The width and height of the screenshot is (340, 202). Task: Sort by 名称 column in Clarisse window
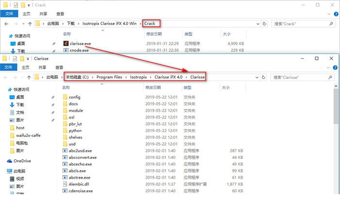(66, 87)
